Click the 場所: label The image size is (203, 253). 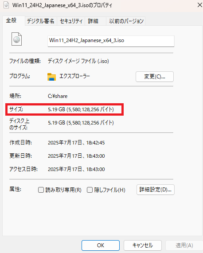(x=16, y=96)
